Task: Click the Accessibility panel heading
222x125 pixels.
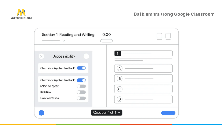Action: coord(64,56)
